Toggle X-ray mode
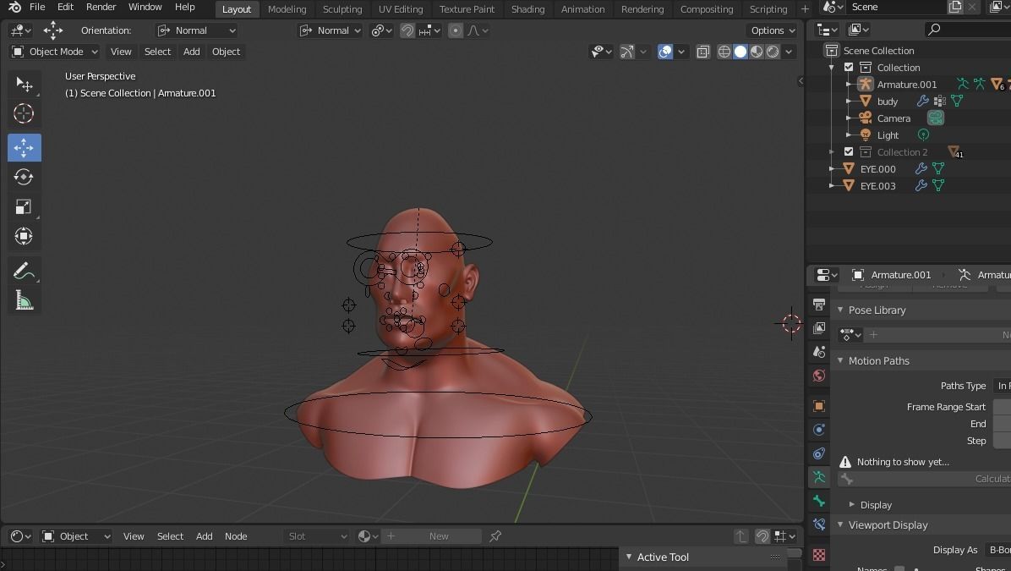The width and height of the screenshot is (1011, 571). (702, 52)
